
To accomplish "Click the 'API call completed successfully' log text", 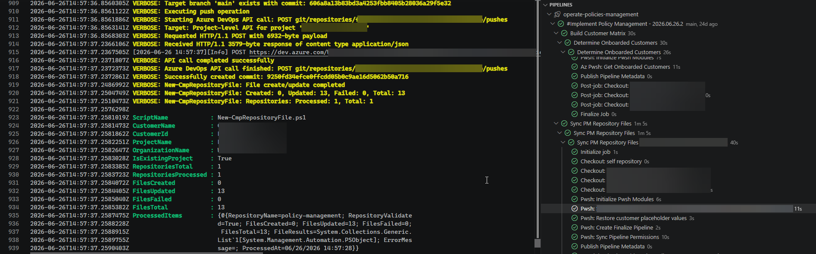I will tap(219, 60).
